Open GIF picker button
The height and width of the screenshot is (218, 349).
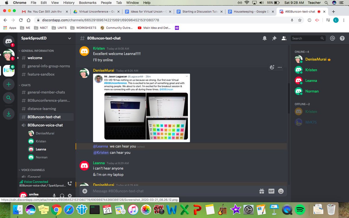[x=271, y=191]
